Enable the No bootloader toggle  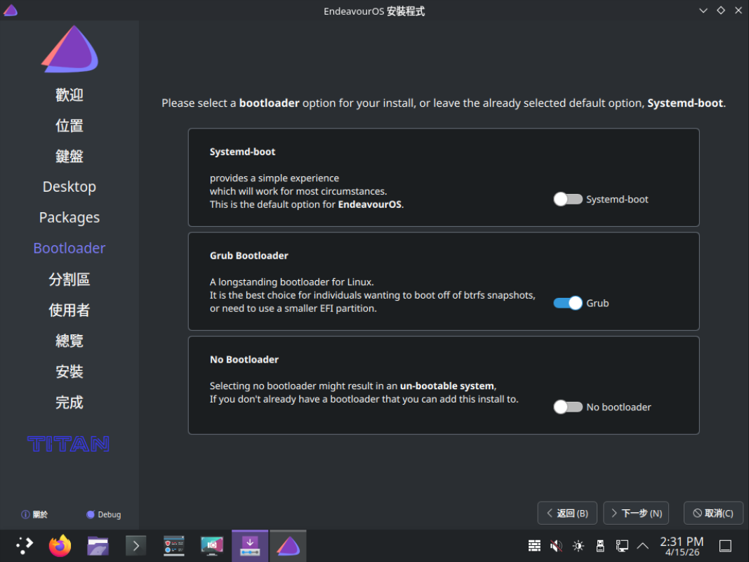pyautogui.click(x=568, y=407)
